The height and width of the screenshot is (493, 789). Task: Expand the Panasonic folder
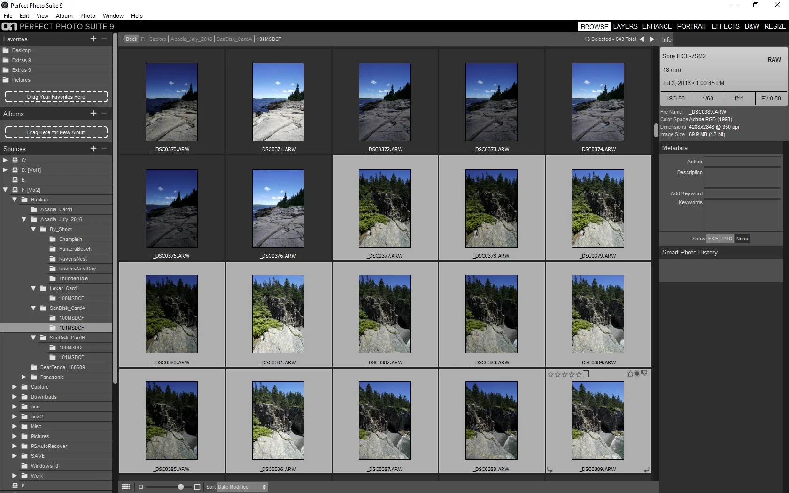[x=24, y=377]
